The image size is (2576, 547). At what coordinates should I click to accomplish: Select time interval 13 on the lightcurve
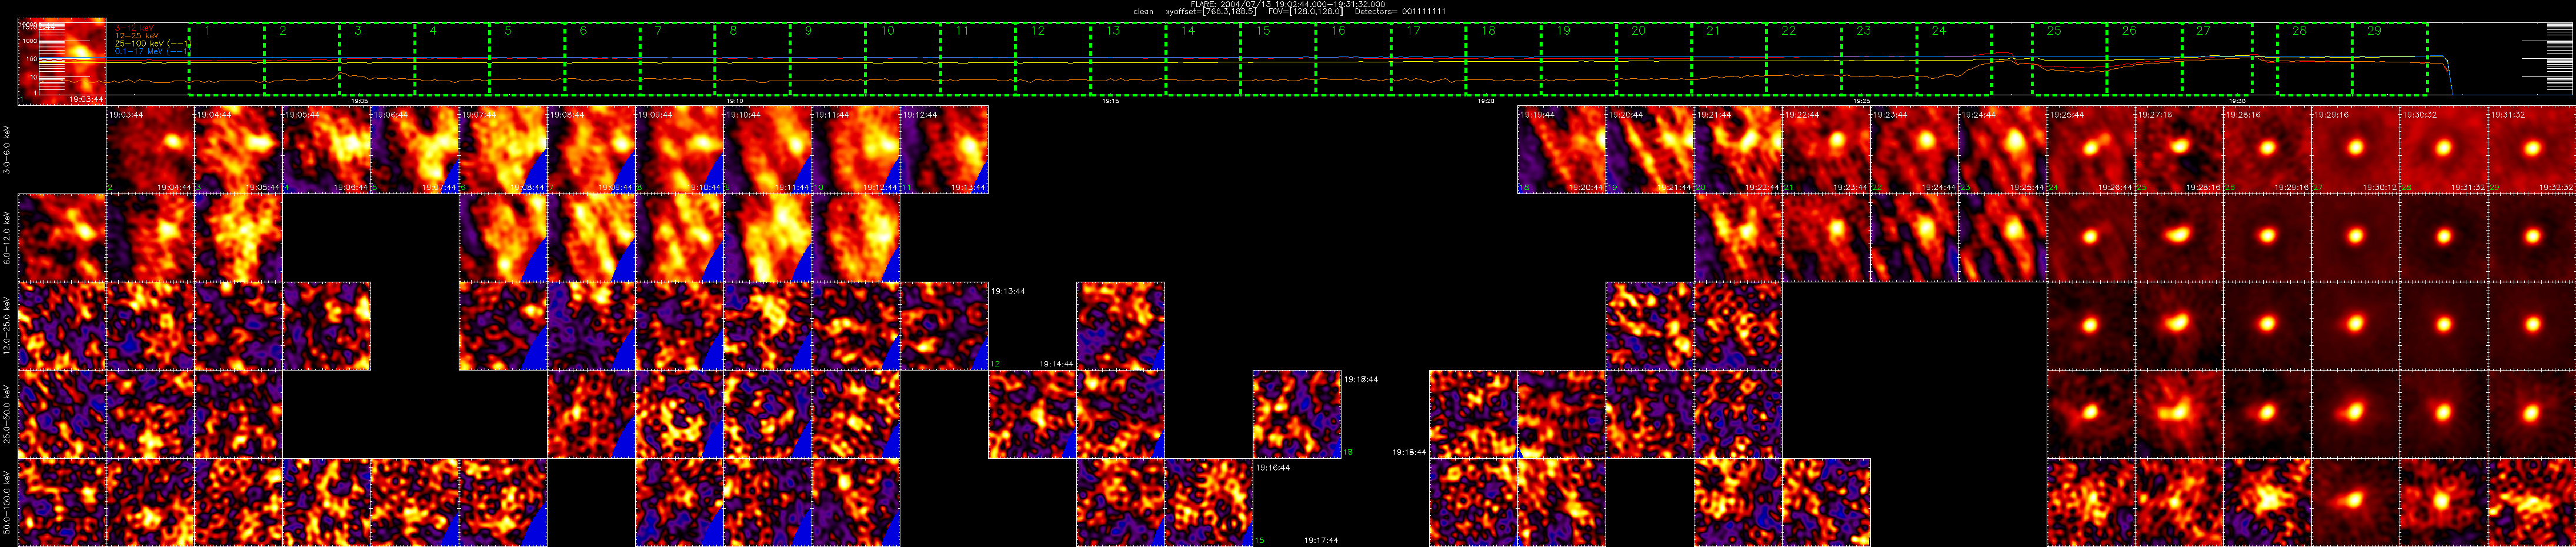point(1128,59)
